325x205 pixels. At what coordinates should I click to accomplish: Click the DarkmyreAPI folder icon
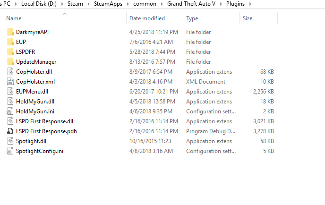coord(10,32)
